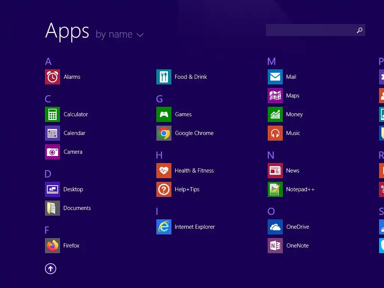This screenshot has height=288, width=384.
Task: Click the 'Internet Explorer' text label
Action: coord(195,227)
